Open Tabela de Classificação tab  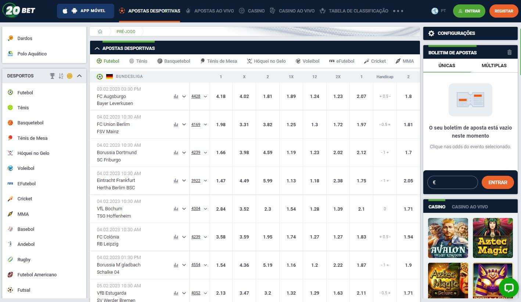(x=354, y=11)
